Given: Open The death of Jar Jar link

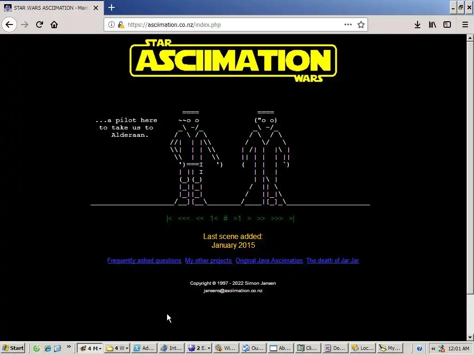Looking at the screenshot, I should click(332, 261).
